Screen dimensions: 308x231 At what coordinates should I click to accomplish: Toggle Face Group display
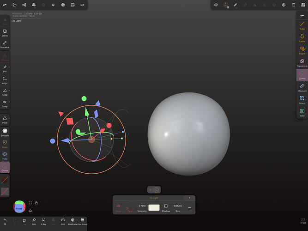pos(82,221)
